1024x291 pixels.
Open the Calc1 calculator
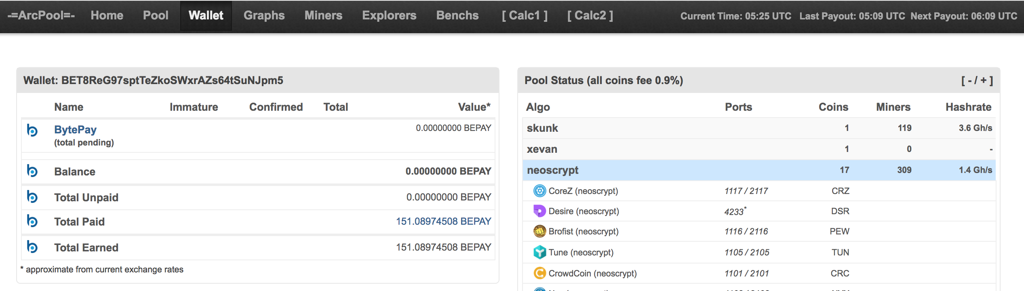[x=525, y=15]
